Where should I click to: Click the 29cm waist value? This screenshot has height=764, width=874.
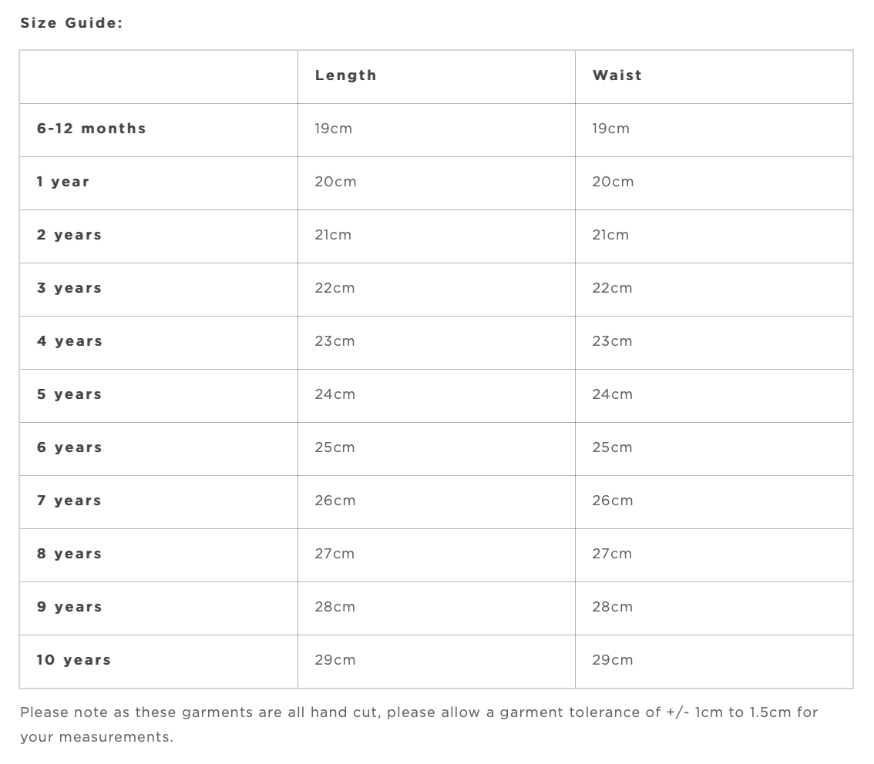pyautogui.click(x=612, y=660)
